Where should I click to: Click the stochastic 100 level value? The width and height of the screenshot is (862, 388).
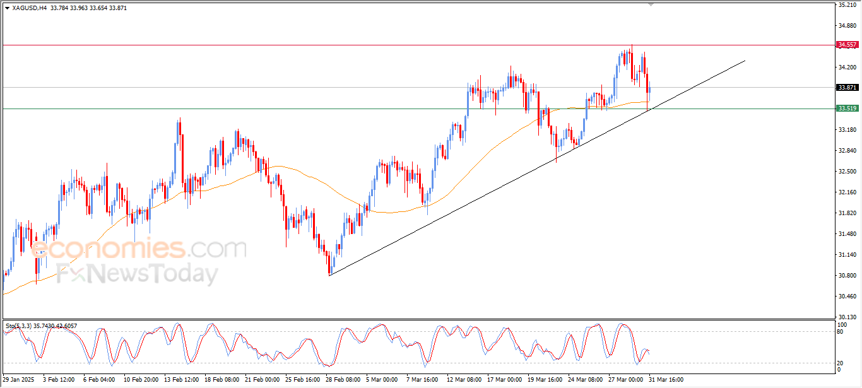click(841, 324)
